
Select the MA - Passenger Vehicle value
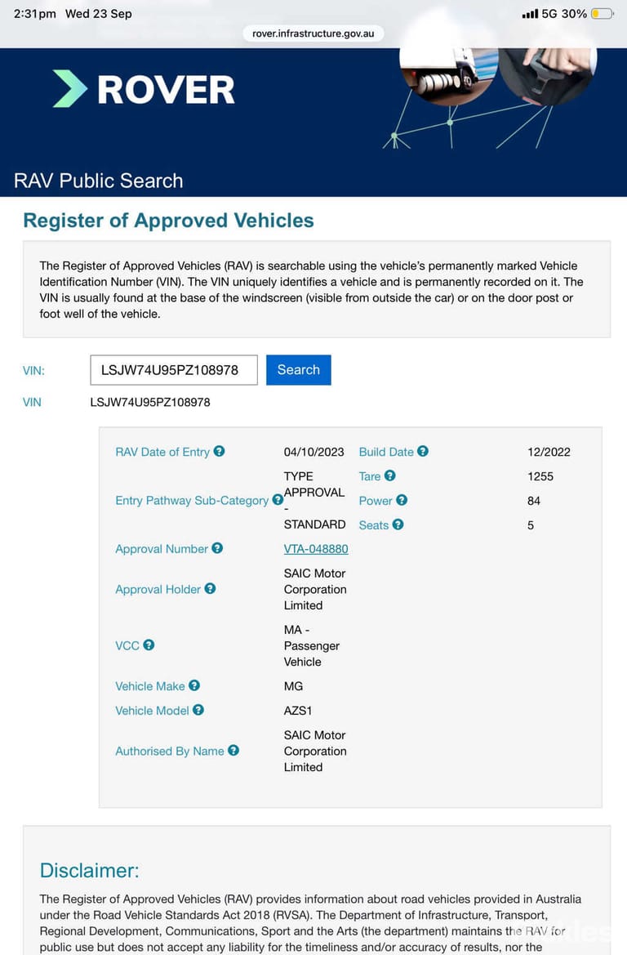tap(312, 645)
